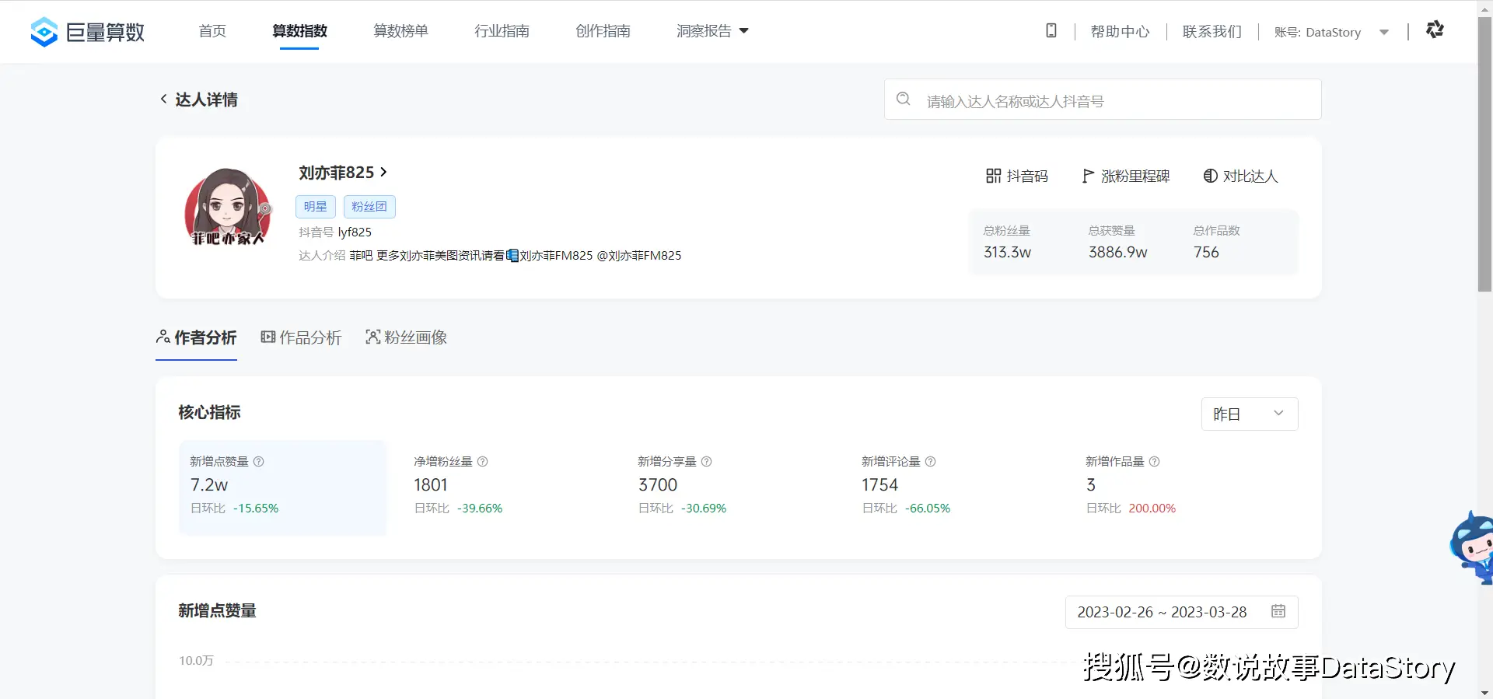
Task: Click the 粉丝团 tag
Action: [369, 206]
